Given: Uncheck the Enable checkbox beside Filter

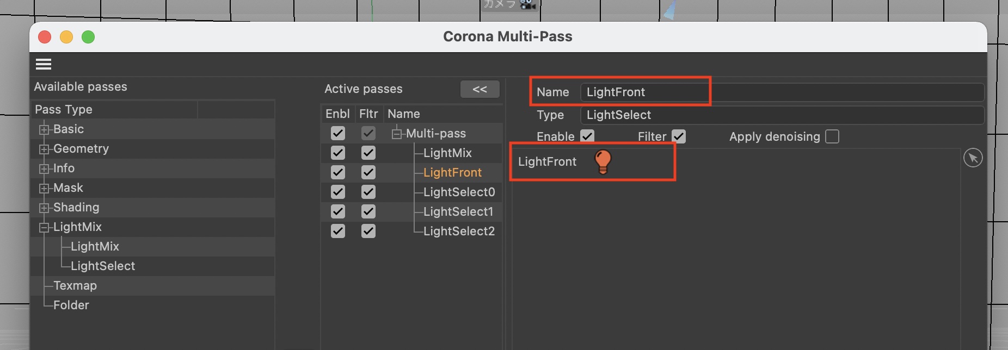Looking at the screenshot, I should tap(587, 136).
